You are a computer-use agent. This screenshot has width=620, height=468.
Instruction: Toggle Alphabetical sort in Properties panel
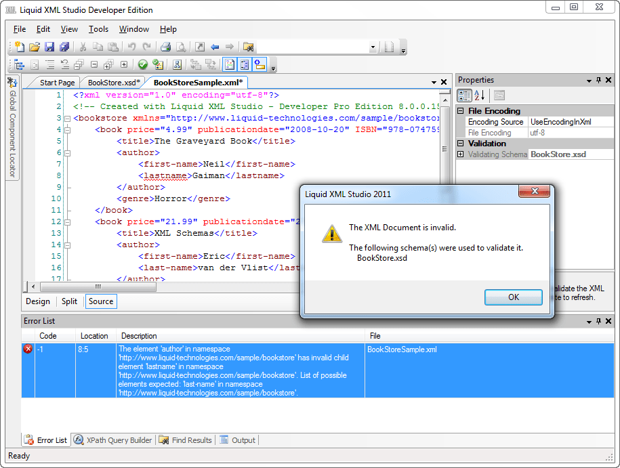coord(480,95)
